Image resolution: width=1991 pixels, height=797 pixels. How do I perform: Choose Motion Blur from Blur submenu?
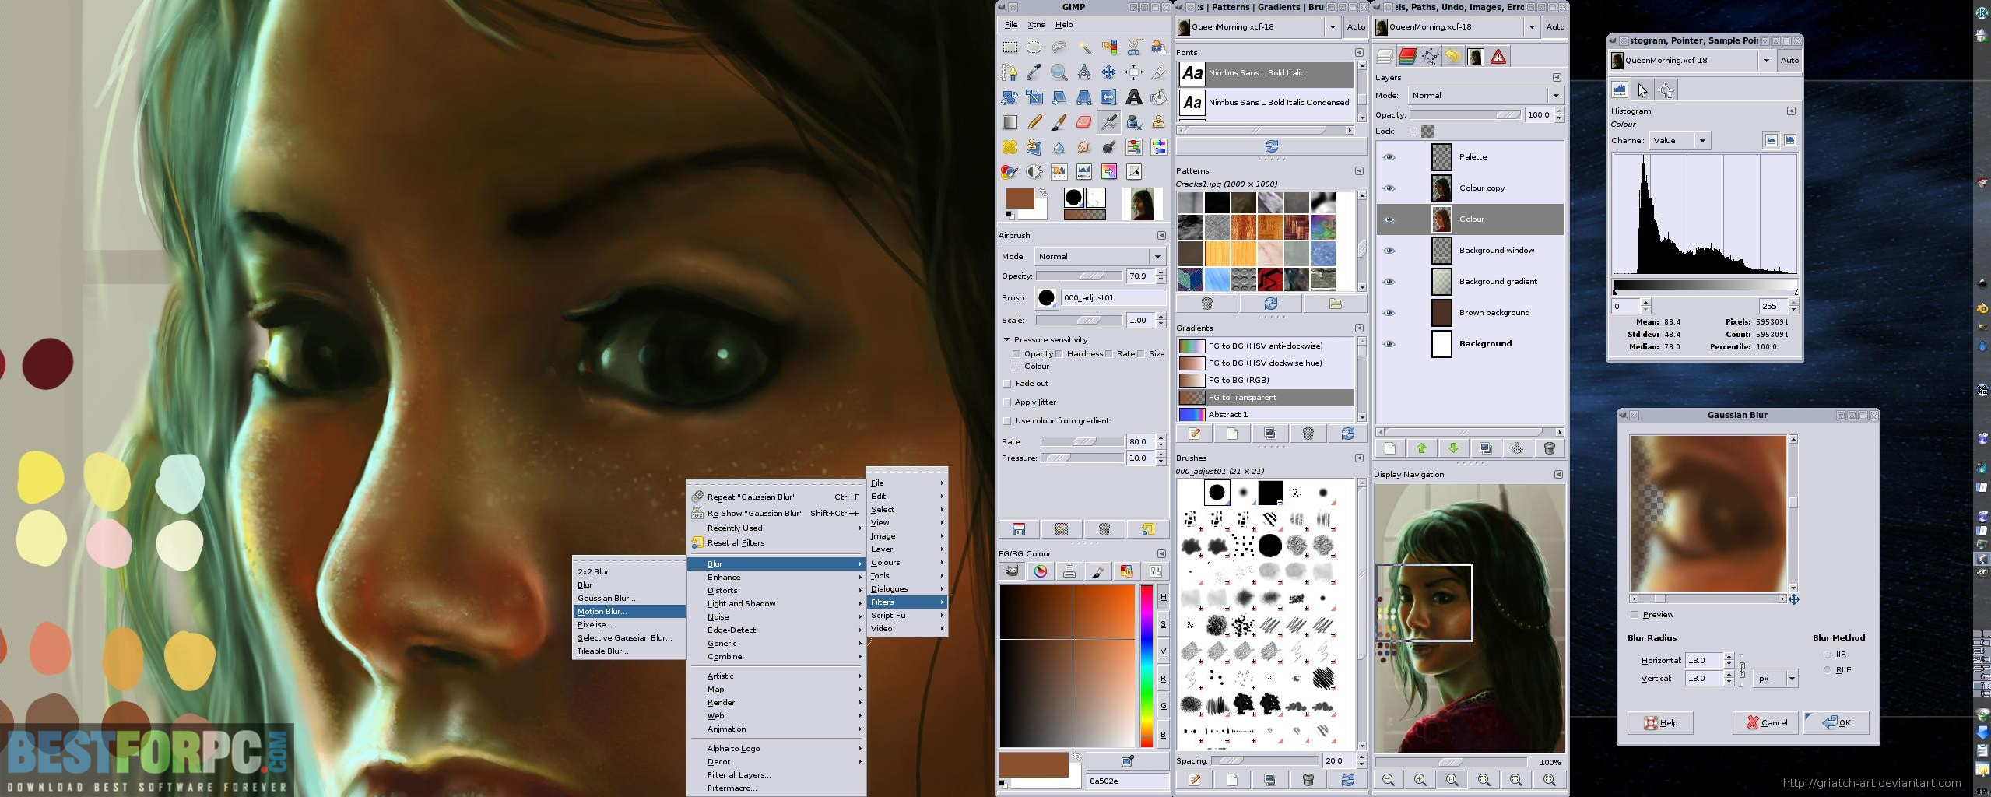(629, 612)
